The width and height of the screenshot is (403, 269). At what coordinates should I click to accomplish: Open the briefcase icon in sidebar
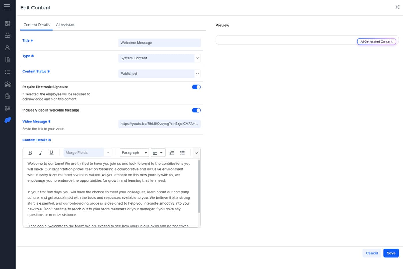(x=8, y=35)
